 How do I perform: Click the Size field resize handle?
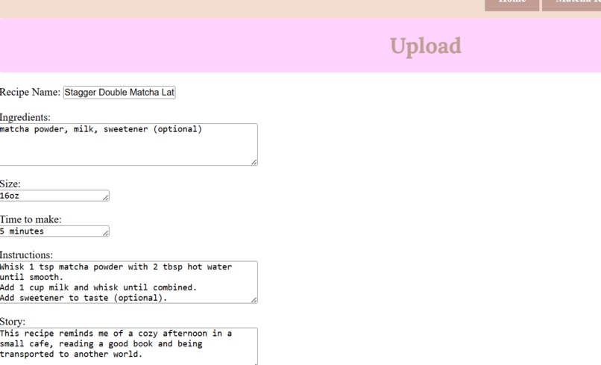pos(106,197)
